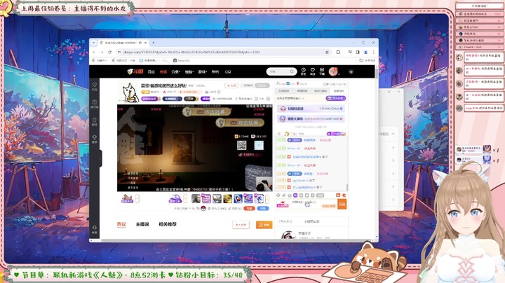Screen dimensions: 505x283
Task: Click the Douyu logo
Action: click(135, 71)
